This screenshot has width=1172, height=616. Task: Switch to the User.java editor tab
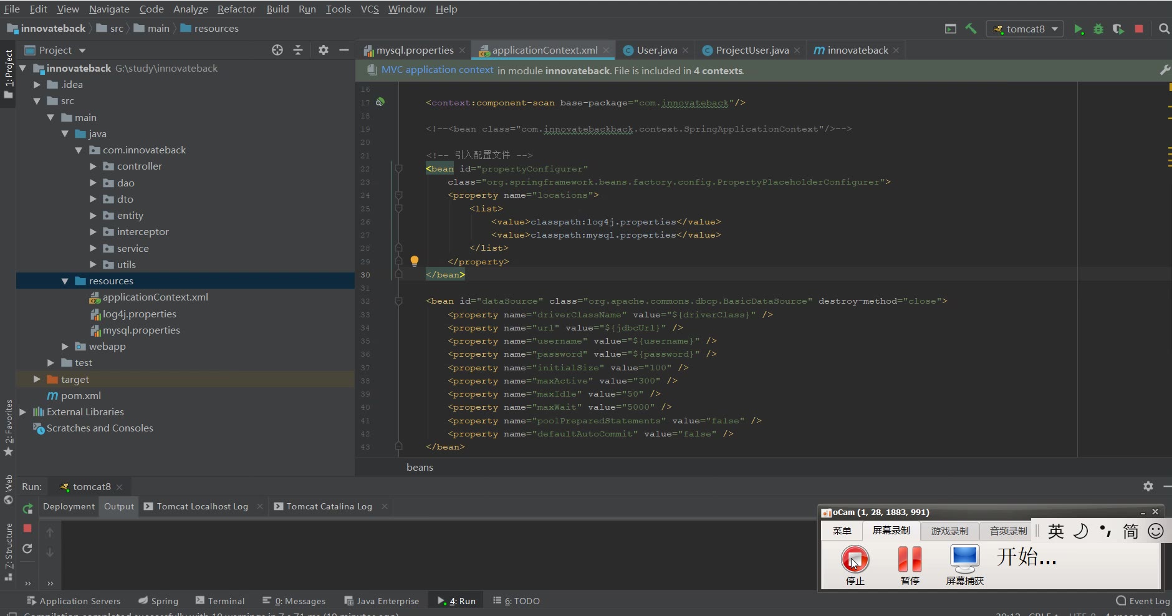656,50
